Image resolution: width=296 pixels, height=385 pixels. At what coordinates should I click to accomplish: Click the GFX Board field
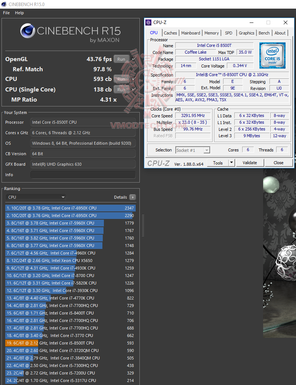coord(83,164)
